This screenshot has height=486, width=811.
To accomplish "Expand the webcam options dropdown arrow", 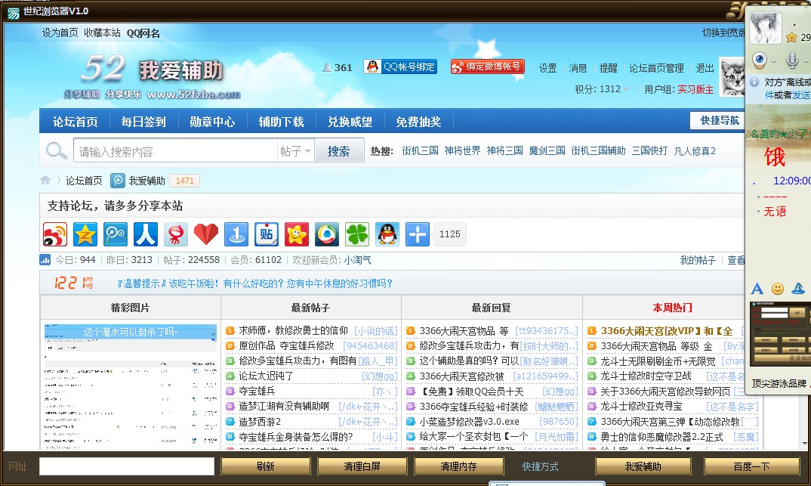I will click(772, 60).
